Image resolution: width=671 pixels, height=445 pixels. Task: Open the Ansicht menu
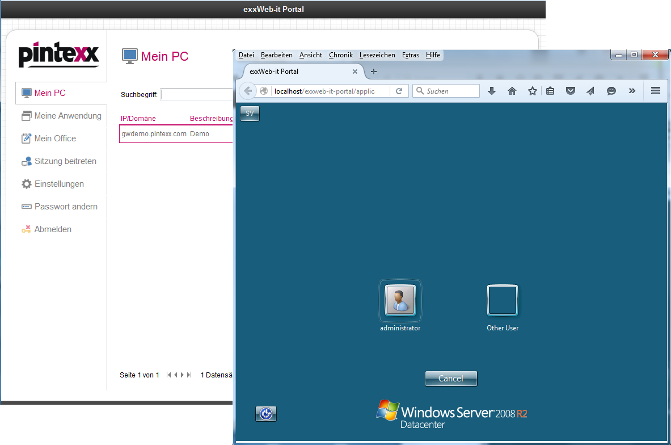point(311,55)
